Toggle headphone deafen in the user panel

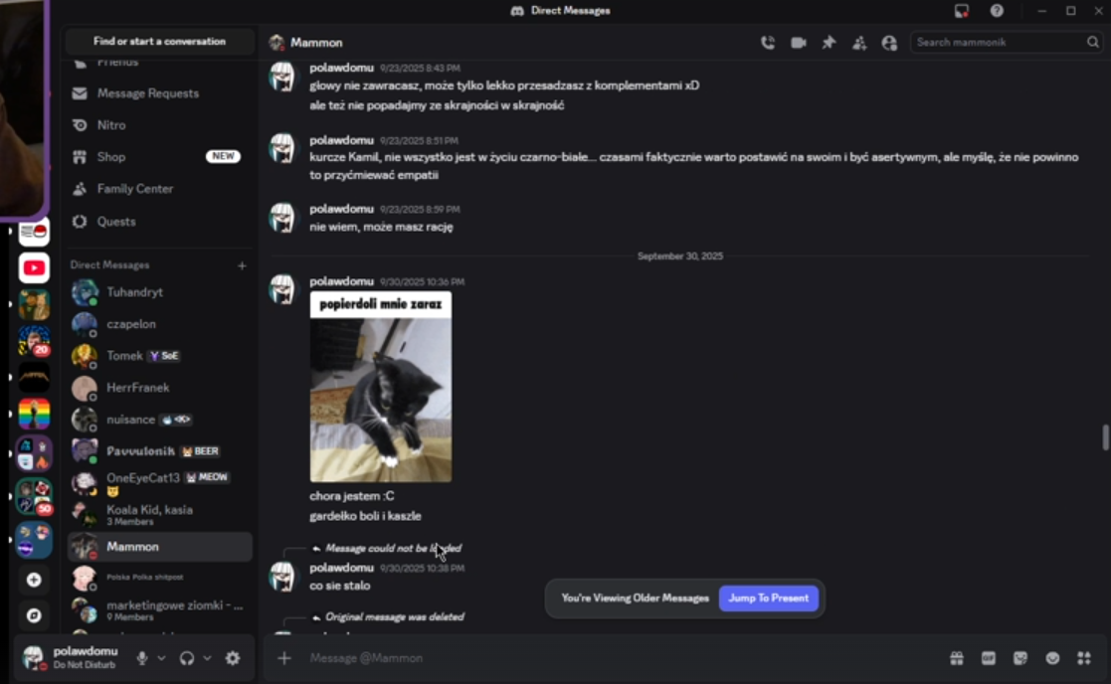coord(187,658)
